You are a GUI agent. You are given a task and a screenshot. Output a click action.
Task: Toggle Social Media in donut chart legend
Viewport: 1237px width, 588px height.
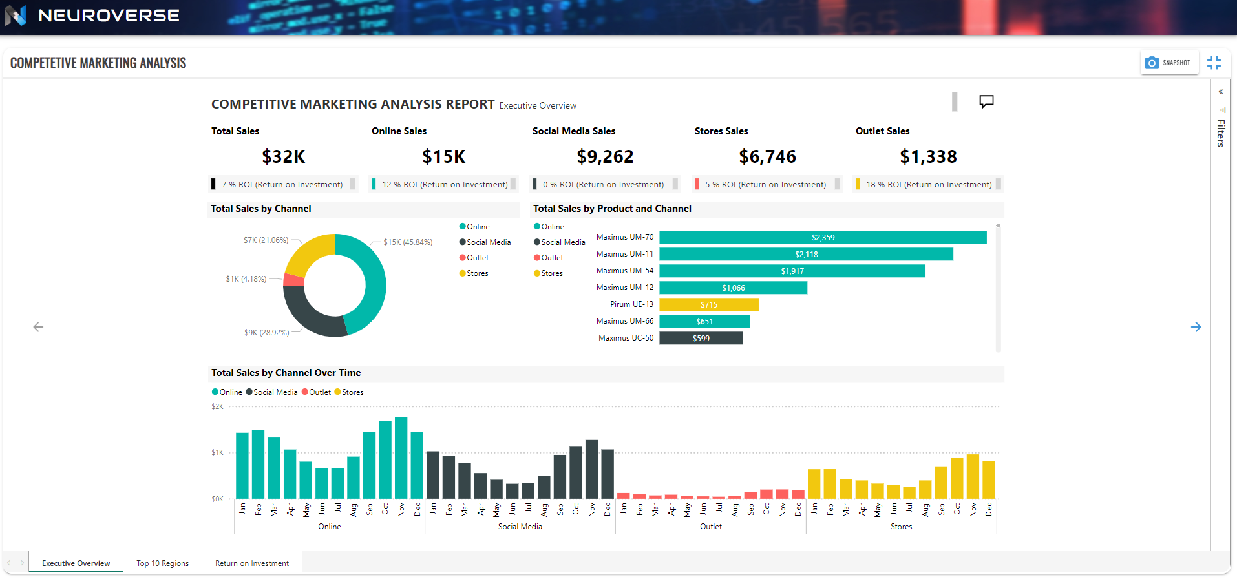(485, 242)
